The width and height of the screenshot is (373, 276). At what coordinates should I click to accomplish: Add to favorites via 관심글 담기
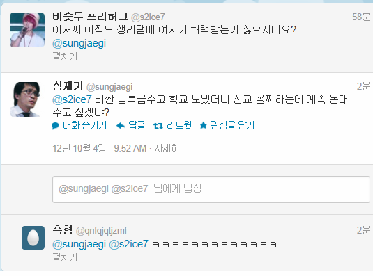(x=233, y=125)
